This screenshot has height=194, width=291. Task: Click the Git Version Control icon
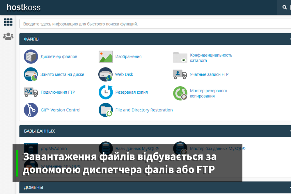[31, 110]
